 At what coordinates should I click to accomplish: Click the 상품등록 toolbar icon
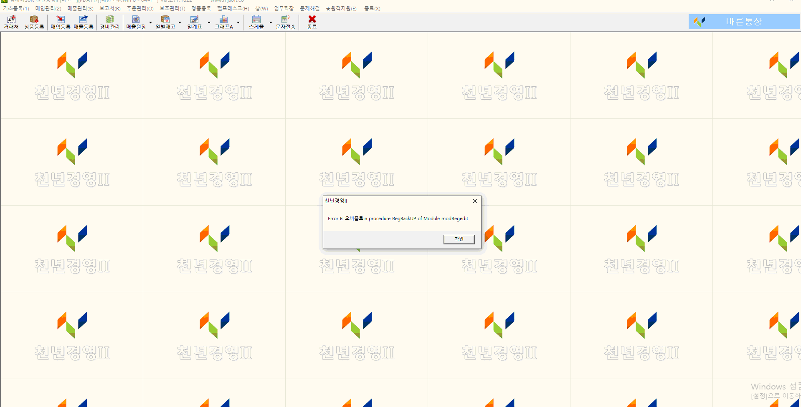(34, 22)
